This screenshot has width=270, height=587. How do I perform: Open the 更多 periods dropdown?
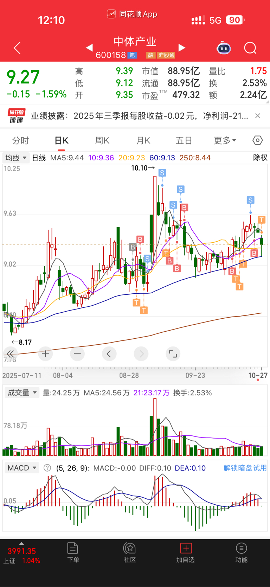(225, 141)
